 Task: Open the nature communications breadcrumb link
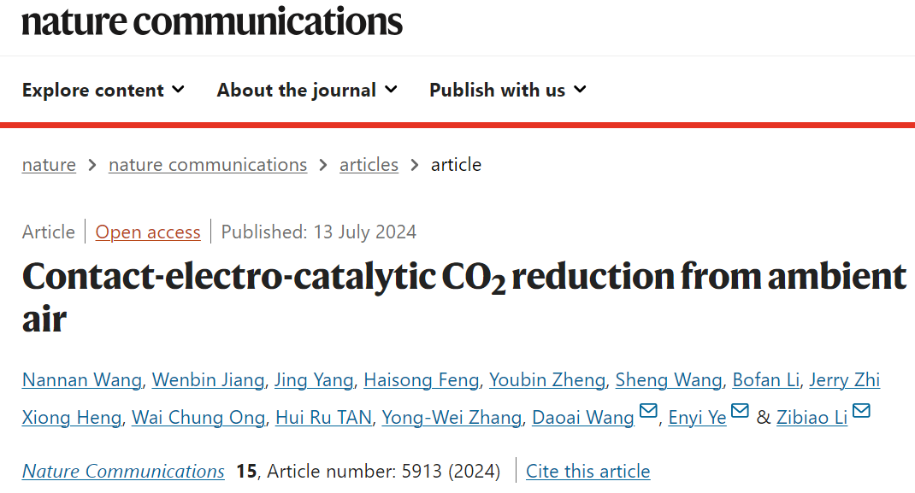click(x=208, y=165)
